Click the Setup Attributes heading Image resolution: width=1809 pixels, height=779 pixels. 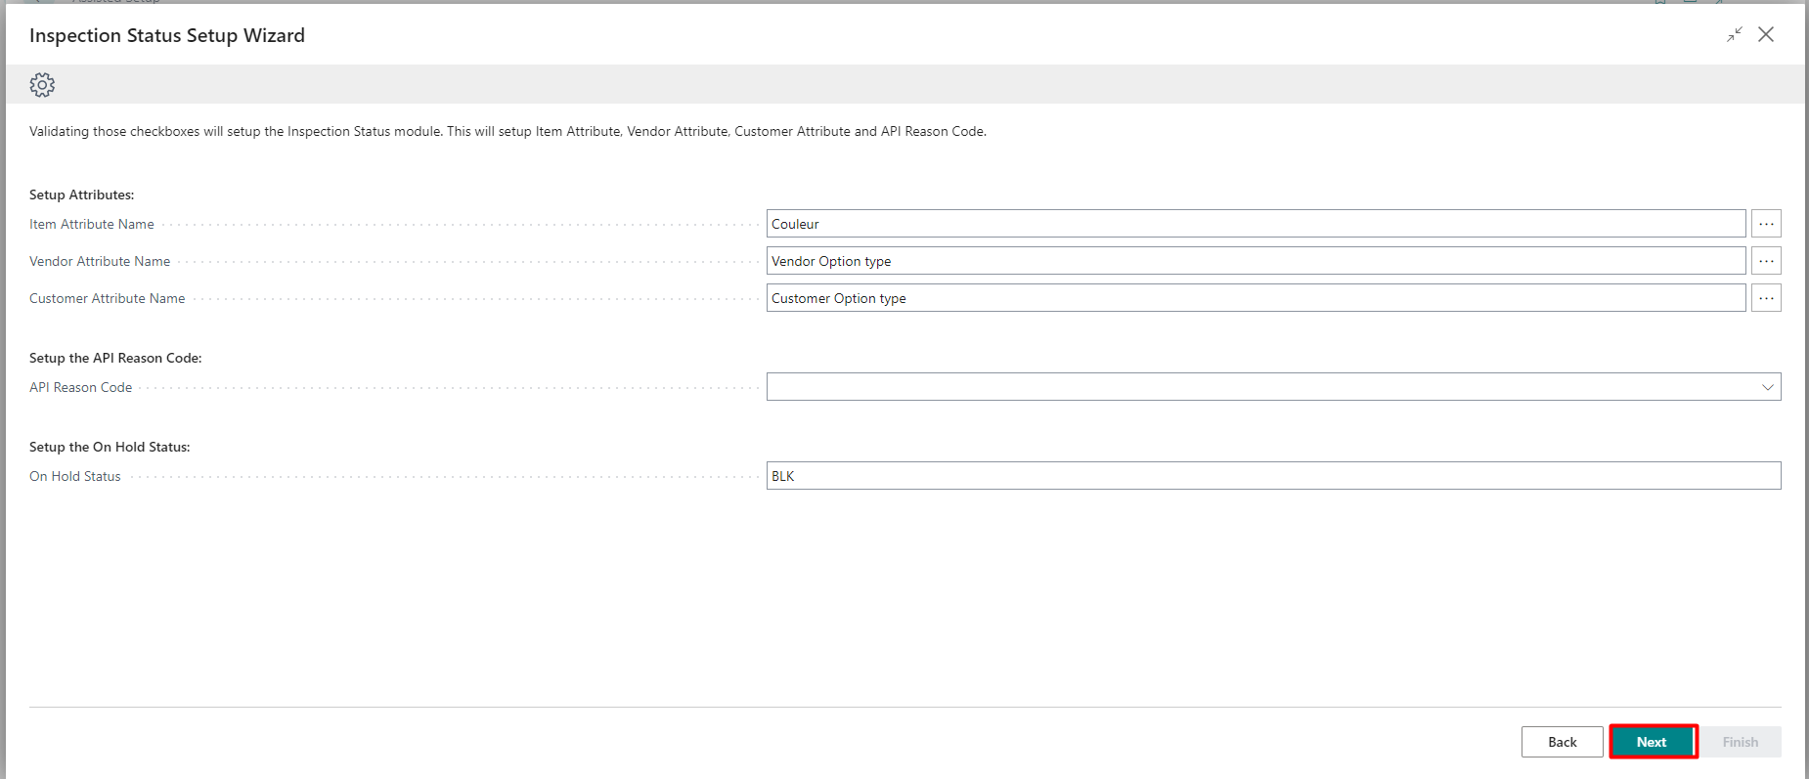[x=82, y=195]
